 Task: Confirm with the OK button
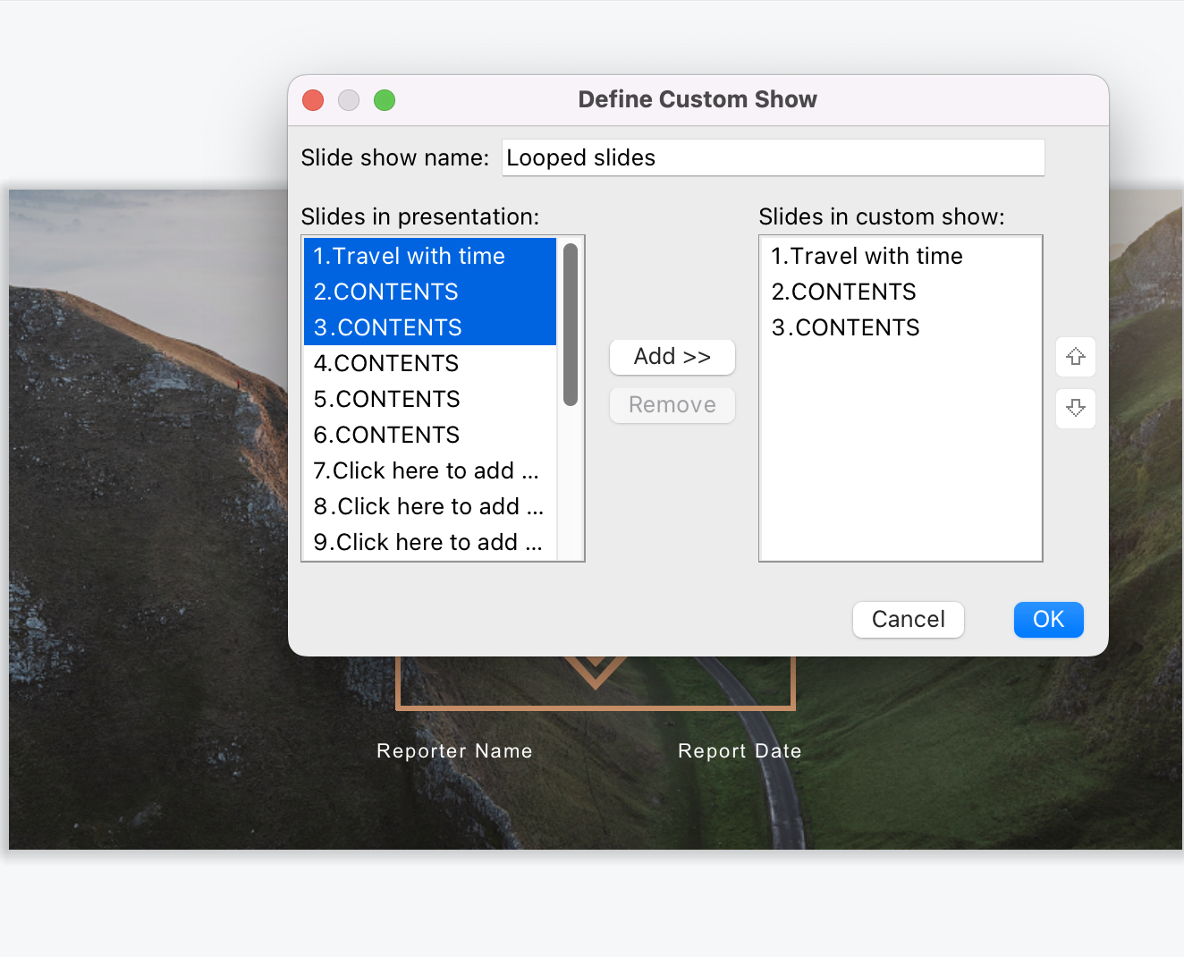[x=1049, y=620]
